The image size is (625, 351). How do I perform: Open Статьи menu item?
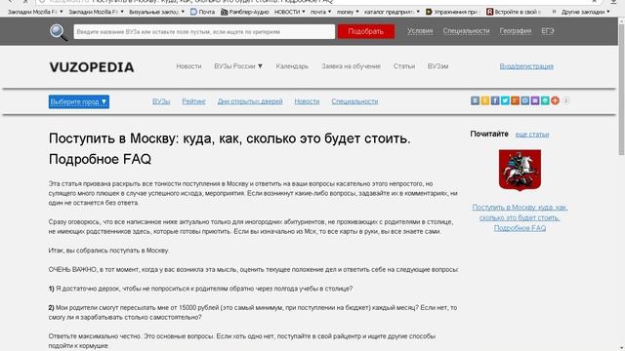[404, 66]
